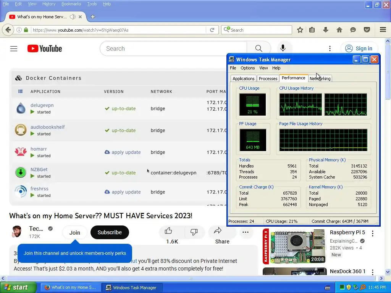Open the browser Tools menu
Viewport: 391px width, 293px height.
(x=92, y=4)
